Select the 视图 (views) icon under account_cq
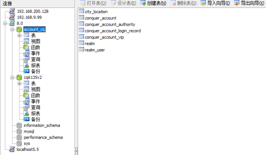 26,41
